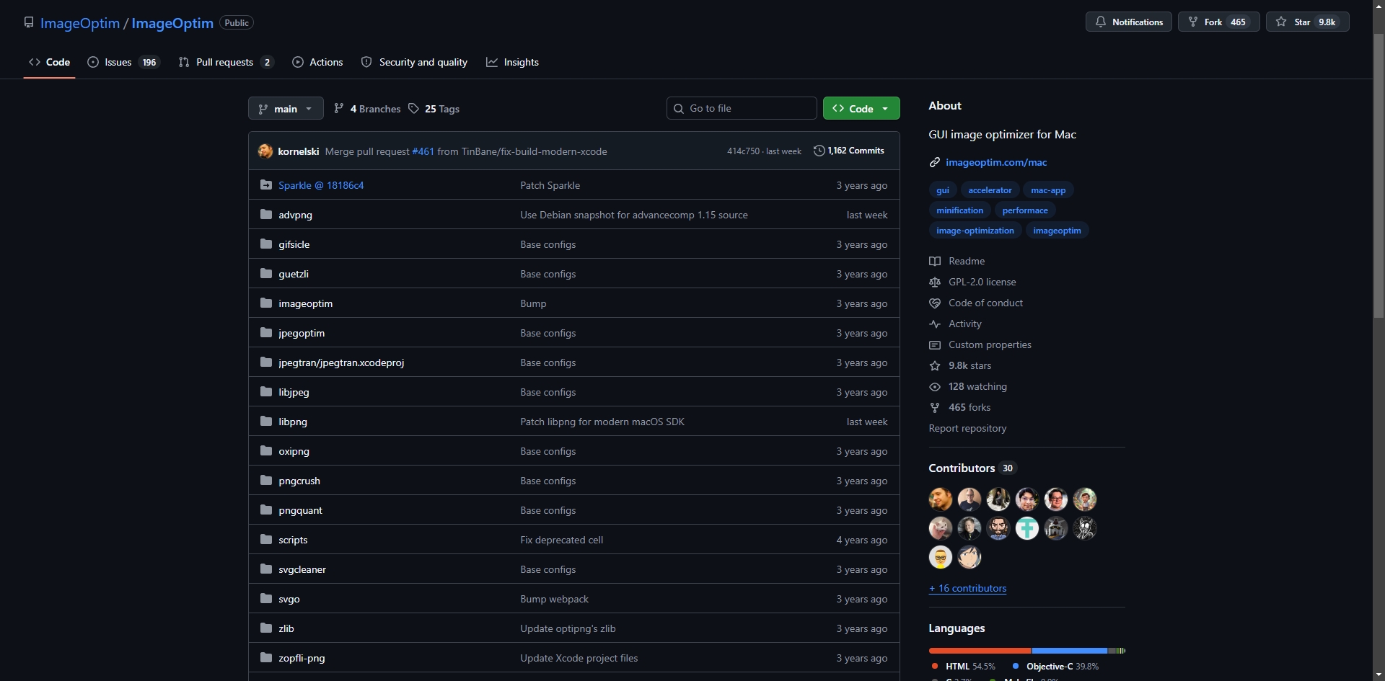This screenshot has width=1385, height=681.
Task: Click the branch icon next to 4 Branches
Action: (x=339, y=108)
